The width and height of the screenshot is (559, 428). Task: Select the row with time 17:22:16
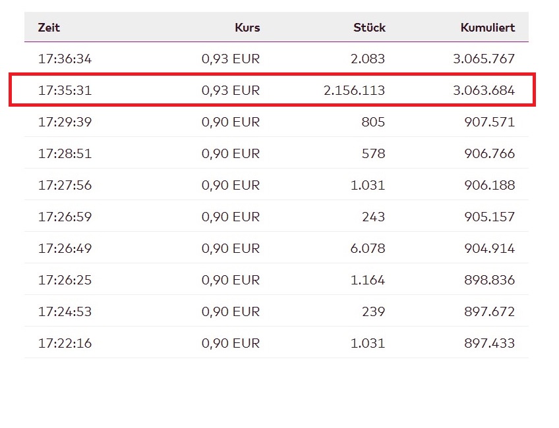click(x=65, y=343)
